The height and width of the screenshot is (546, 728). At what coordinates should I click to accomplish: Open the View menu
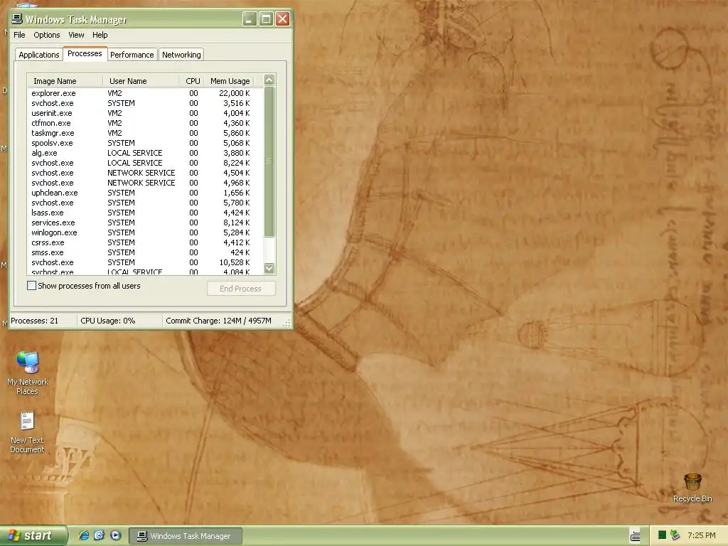pyautogui.click(x=76, y=35)
